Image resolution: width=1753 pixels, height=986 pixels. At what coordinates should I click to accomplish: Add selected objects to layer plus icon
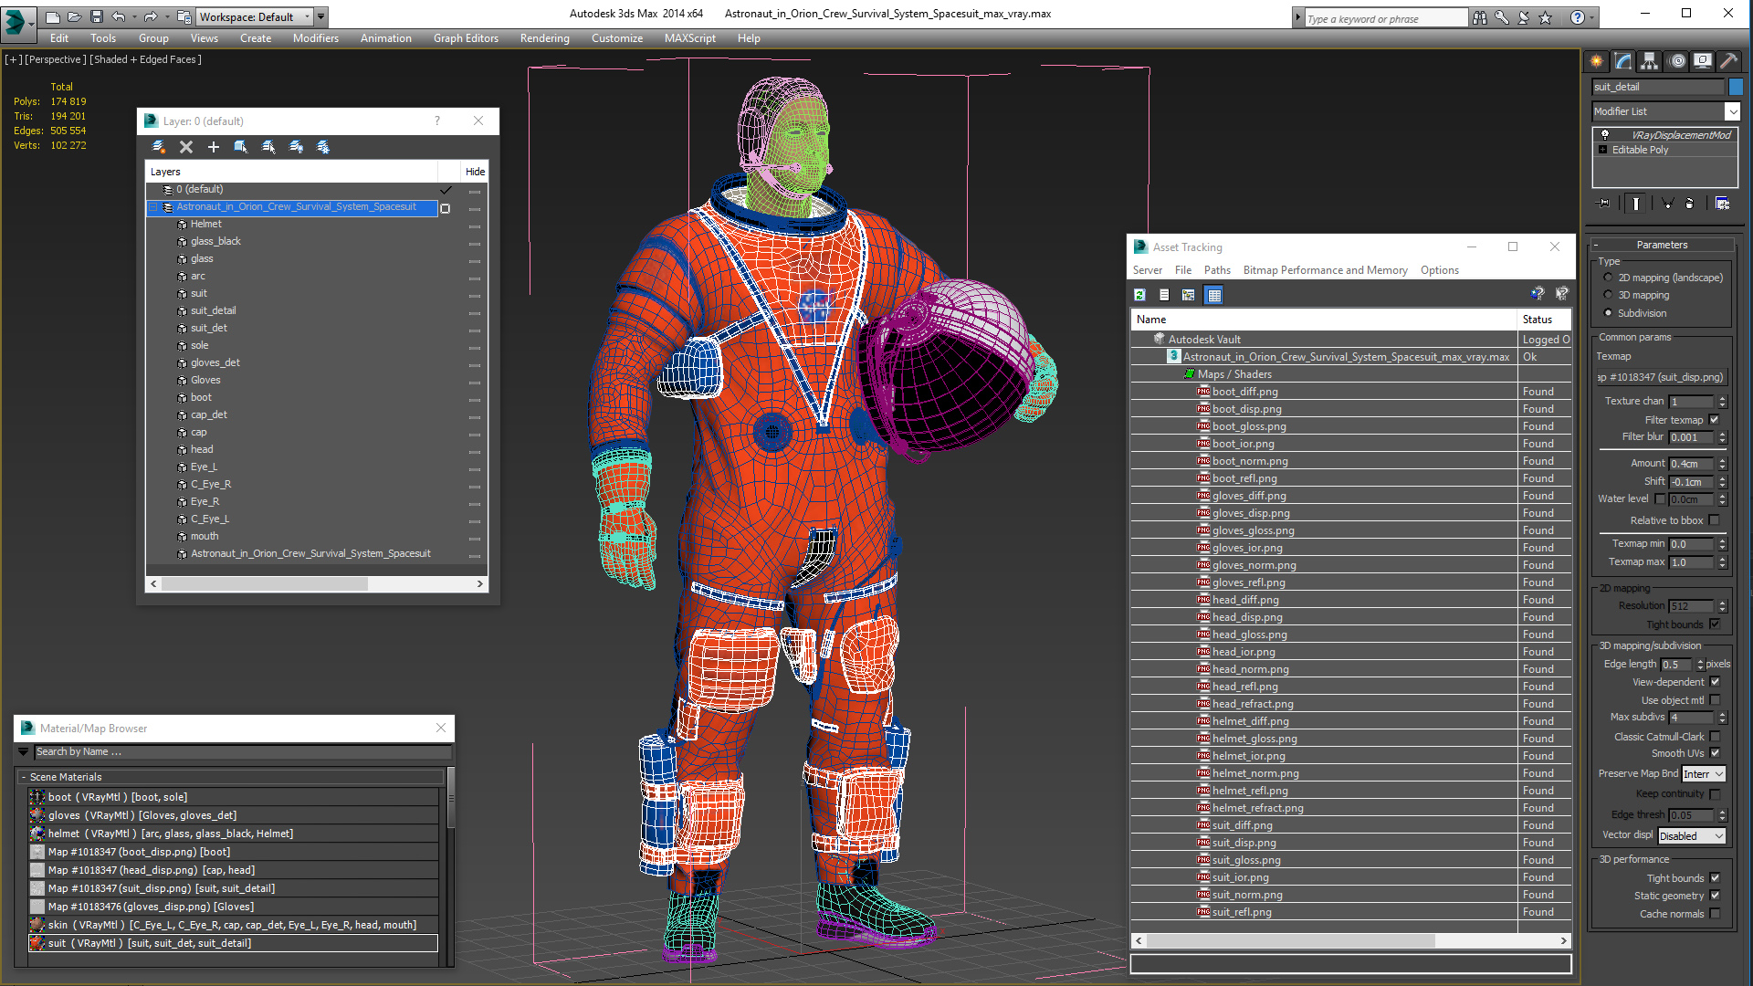[x=214, y=147]
